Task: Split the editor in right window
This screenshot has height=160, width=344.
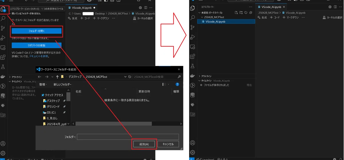Action: (x=335, y=7)
